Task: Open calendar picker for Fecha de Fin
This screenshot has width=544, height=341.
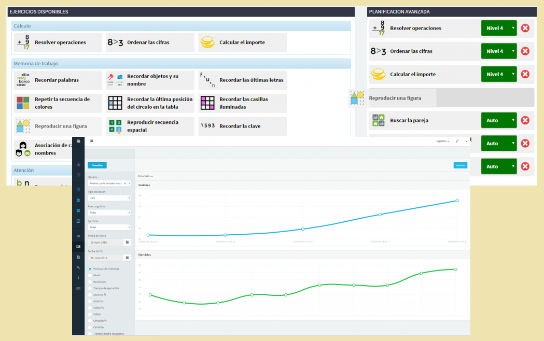Action: pos(127,258)
